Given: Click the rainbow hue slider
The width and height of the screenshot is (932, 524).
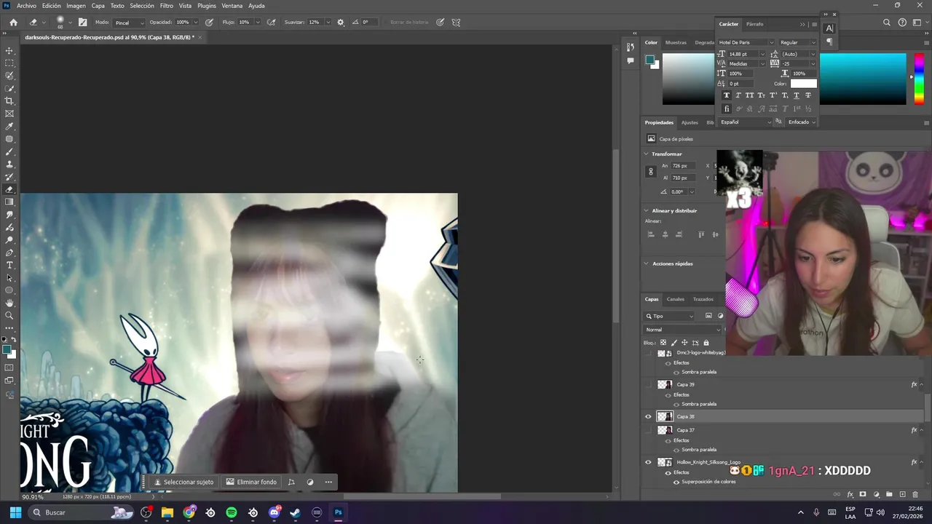Looking at the screenshot, I should tap(920, 79).
